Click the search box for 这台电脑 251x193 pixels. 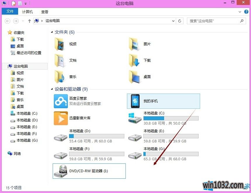coord(214,21)
